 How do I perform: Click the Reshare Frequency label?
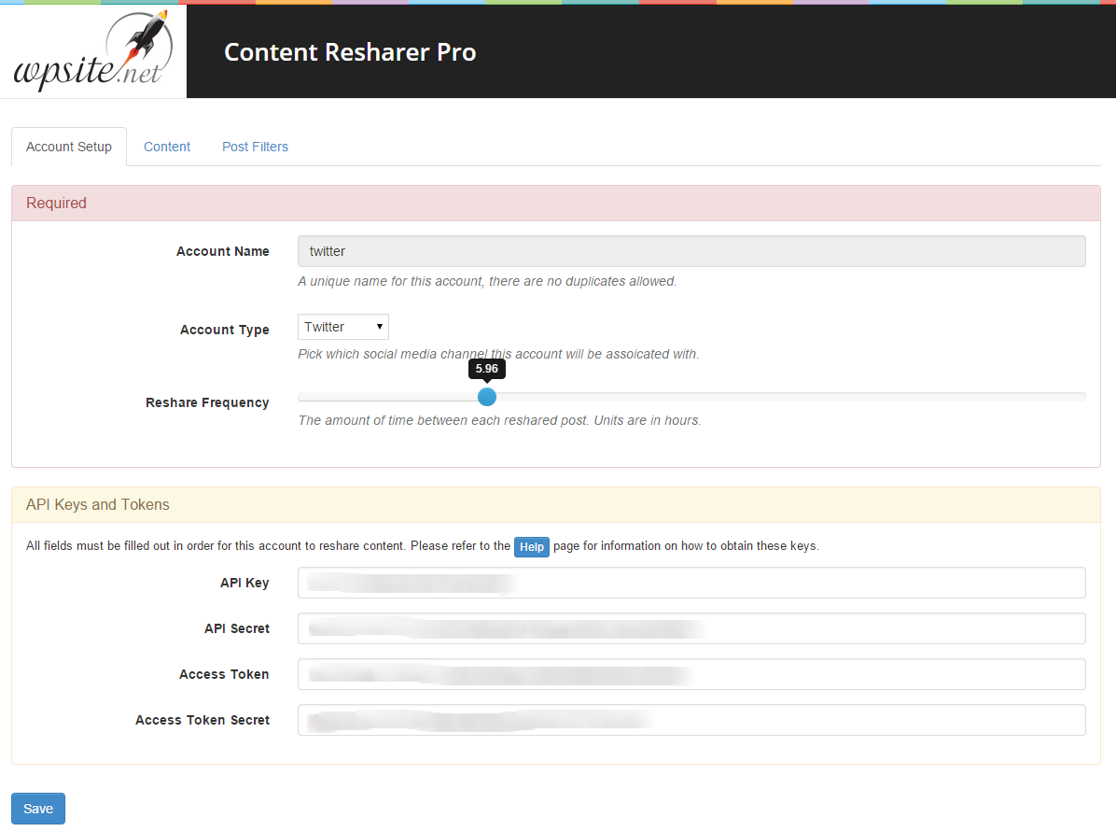tap(207, 403)
